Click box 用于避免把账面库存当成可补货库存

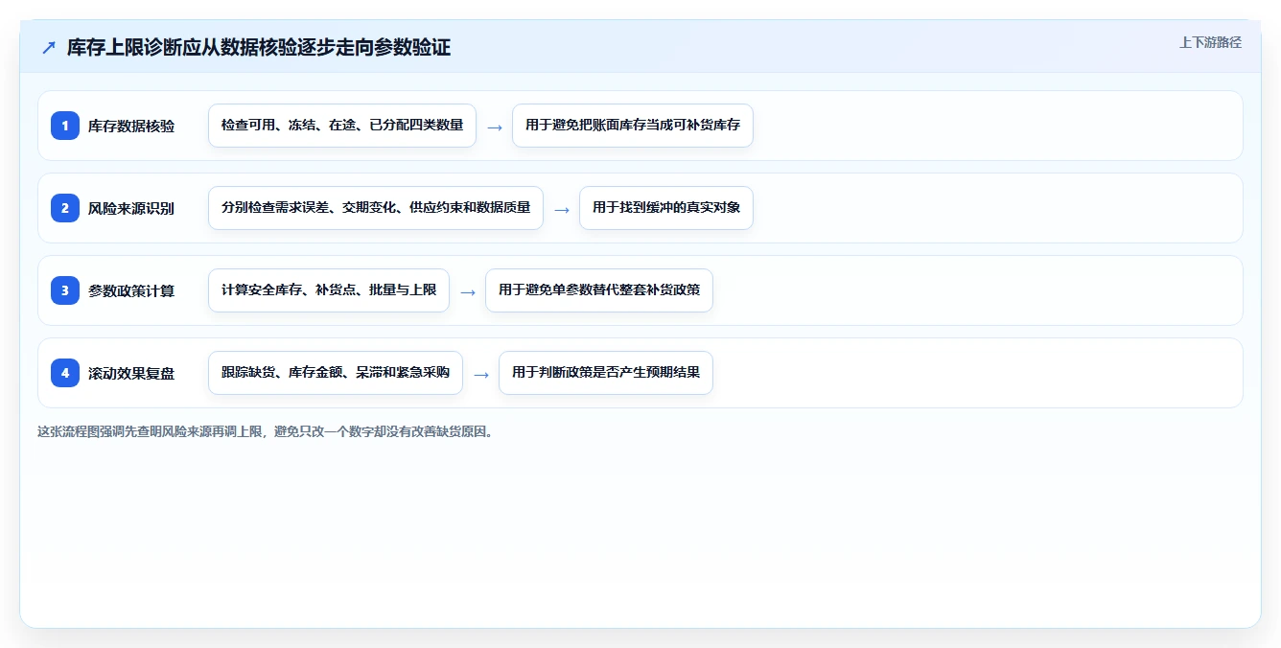tap(633, 126)
